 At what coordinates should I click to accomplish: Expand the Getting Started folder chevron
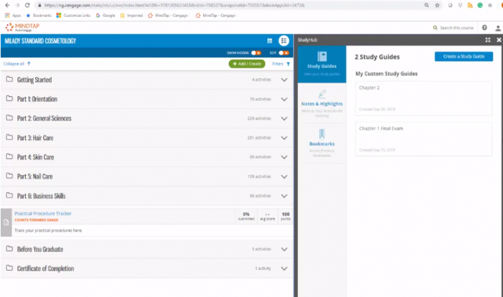pos(284,80)
